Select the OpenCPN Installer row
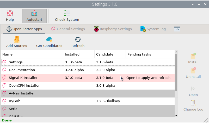Image resolution: width=209 pixels, height=123 pixels. coord(88,86)
